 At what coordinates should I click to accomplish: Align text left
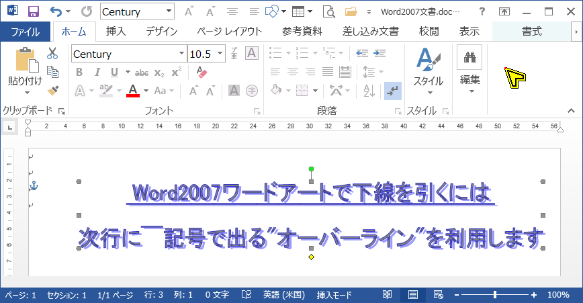pyautogui.click(x=275, y=72)
